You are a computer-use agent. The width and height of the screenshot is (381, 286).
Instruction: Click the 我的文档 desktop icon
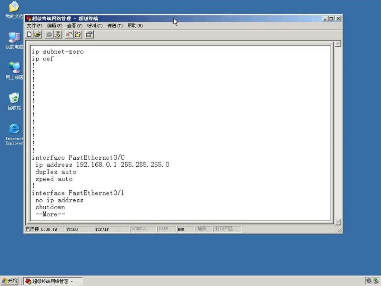pyautogui.click(x=14, y=10)
